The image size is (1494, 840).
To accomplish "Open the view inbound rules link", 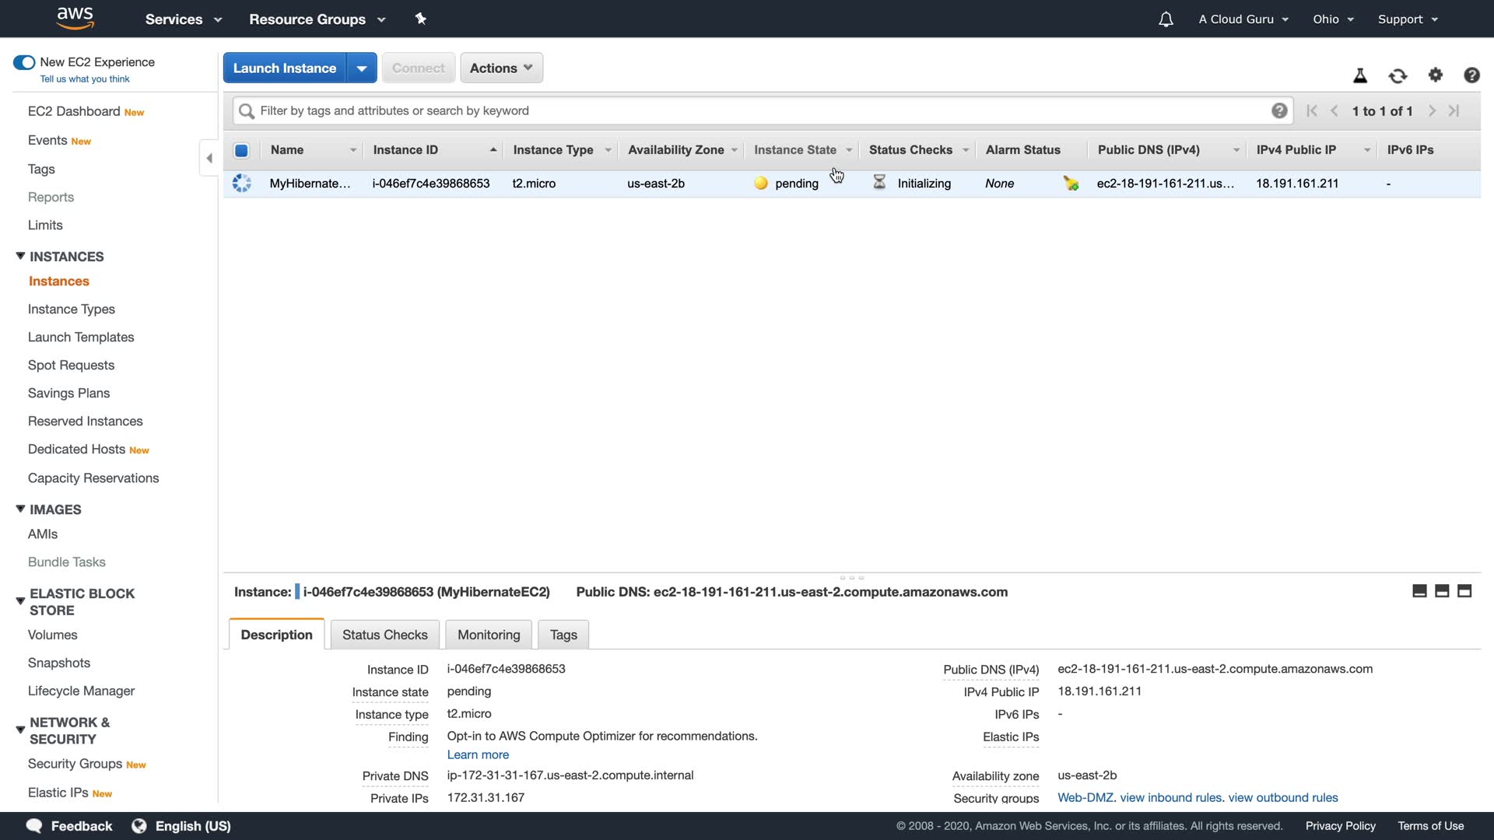I will point(1170,797).
